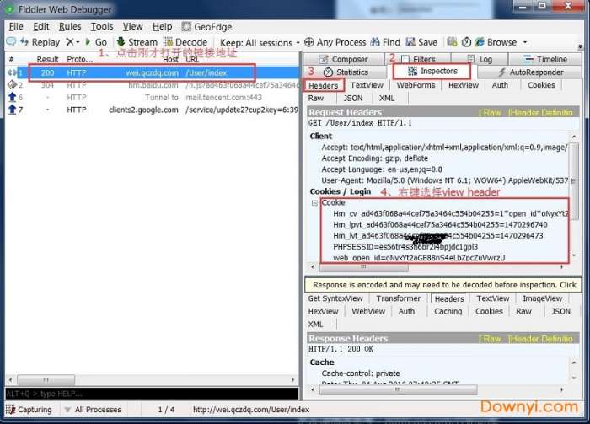Toggle the Filters checkbox
The height and width of the screenshot is (424, 590).
[x=405, y=60]
